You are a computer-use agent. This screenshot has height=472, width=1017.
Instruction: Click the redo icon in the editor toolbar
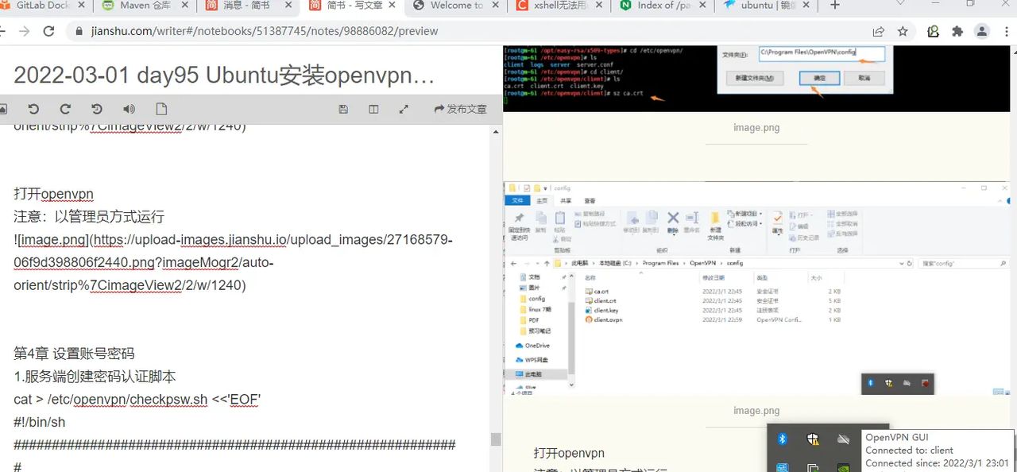(x=64, y=109)
